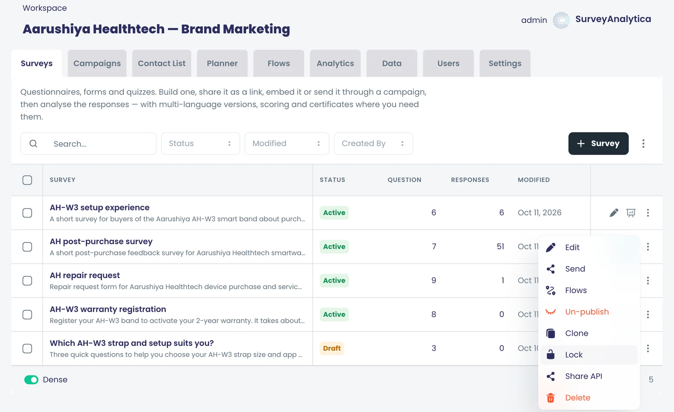The image size is (674, 412).
Task: Tick the checkbox for AH post-purchase survey
Action: (27, 247)
